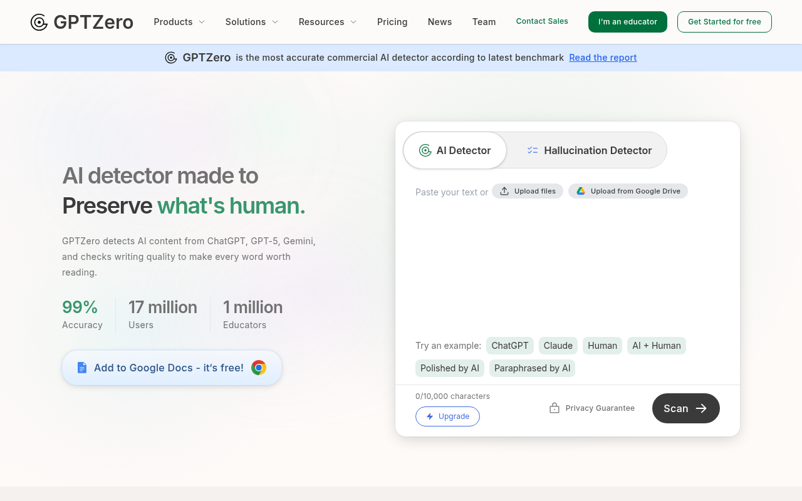The height and width of the screenshot is (501, 802).
Task: Click the Chrome icon in Add to Google Docs
Action: point(258,368)
